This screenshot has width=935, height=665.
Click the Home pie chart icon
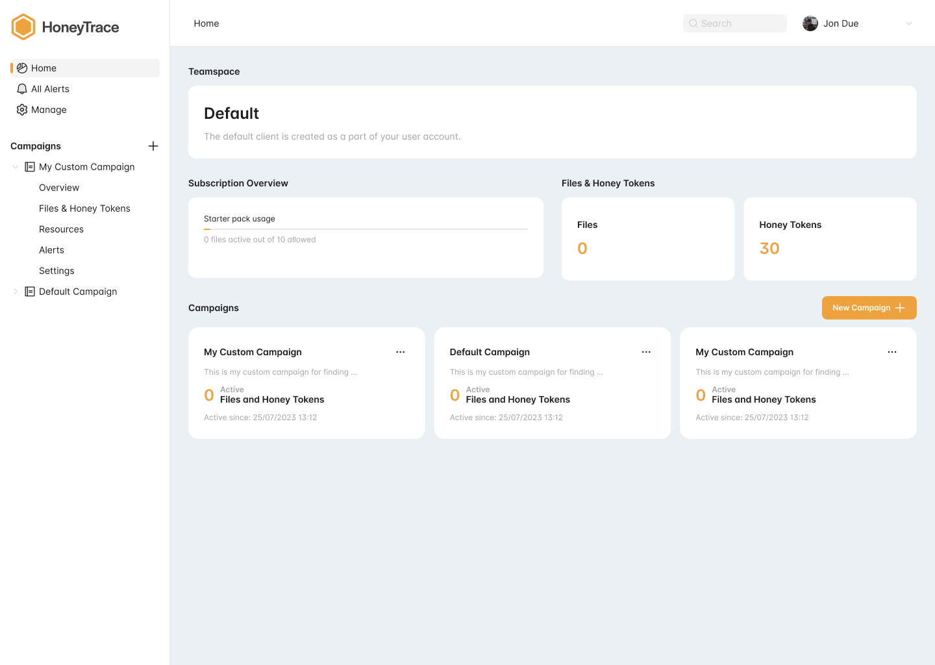click(x=22, y=68)
